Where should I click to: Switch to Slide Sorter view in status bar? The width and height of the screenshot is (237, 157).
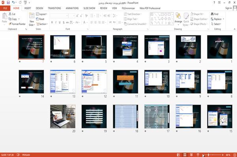(x=185, y=155)
